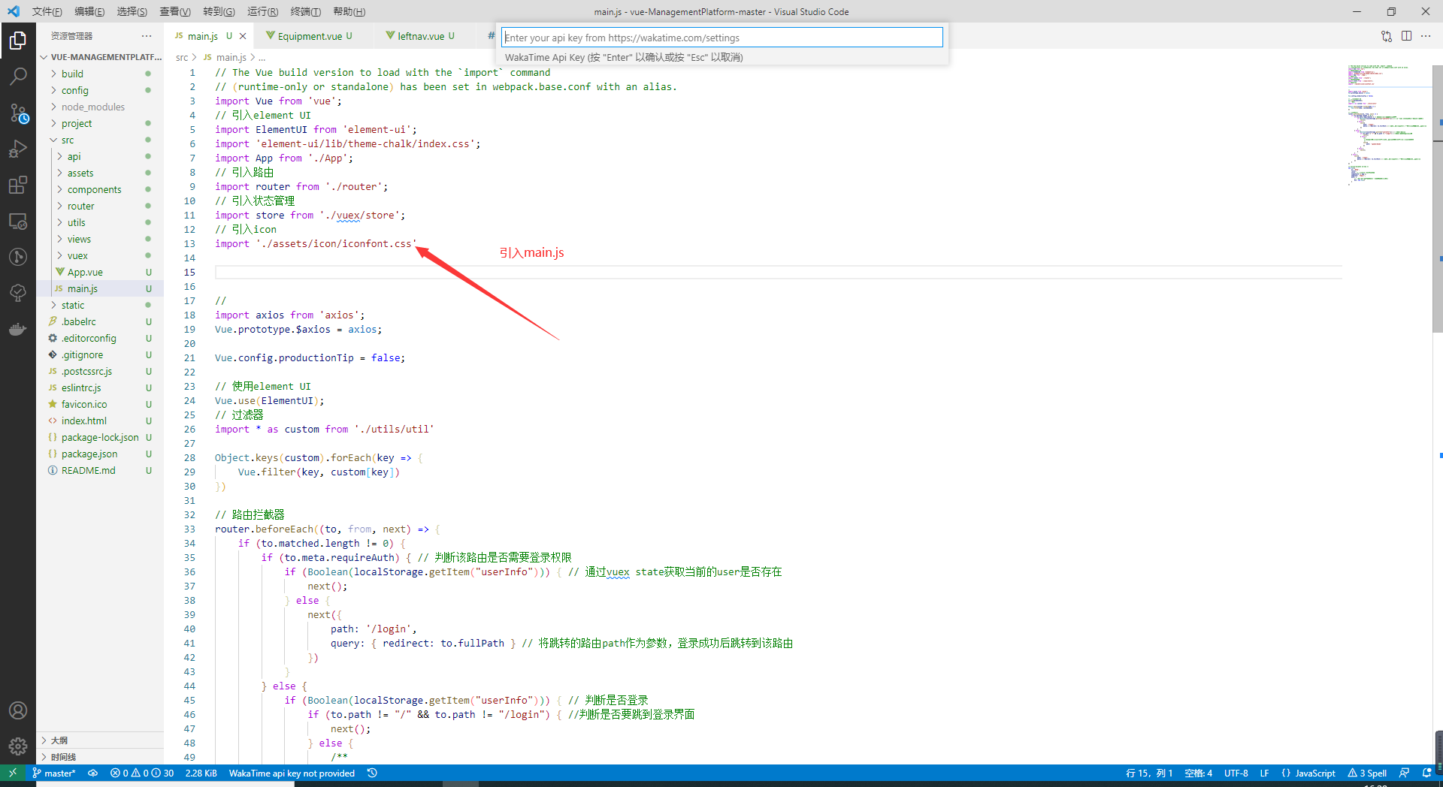Click the 空格: 4 indentation setting

1198,773
